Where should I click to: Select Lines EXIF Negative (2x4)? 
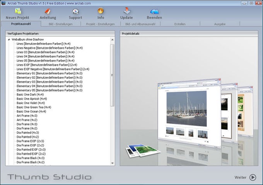tap(53, 69)
